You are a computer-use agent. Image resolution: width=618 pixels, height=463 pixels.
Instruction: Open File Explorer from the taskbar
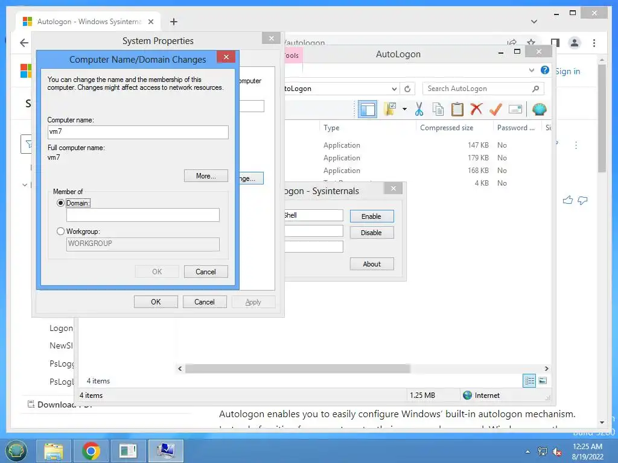(x=54, y=451)
